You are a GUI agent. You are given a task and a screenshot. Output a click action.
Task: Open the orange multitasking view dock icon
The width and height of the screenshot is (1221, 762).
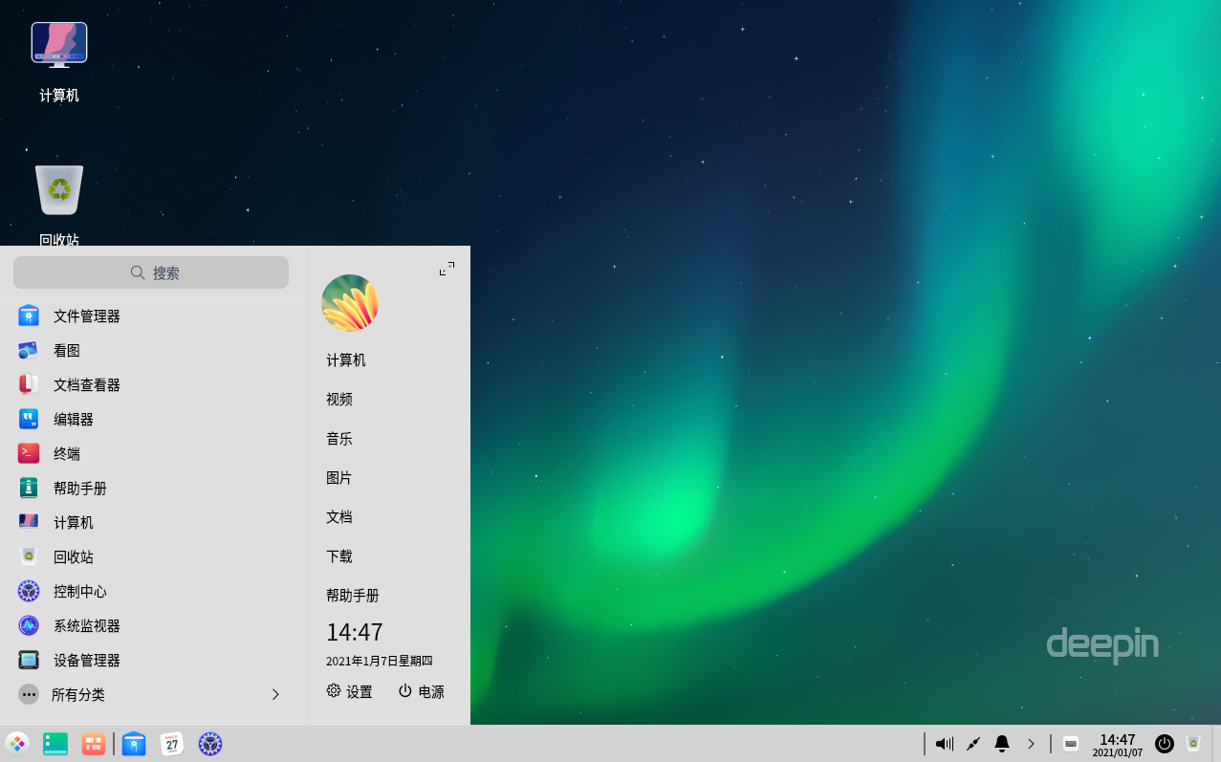tap(94, 744)
